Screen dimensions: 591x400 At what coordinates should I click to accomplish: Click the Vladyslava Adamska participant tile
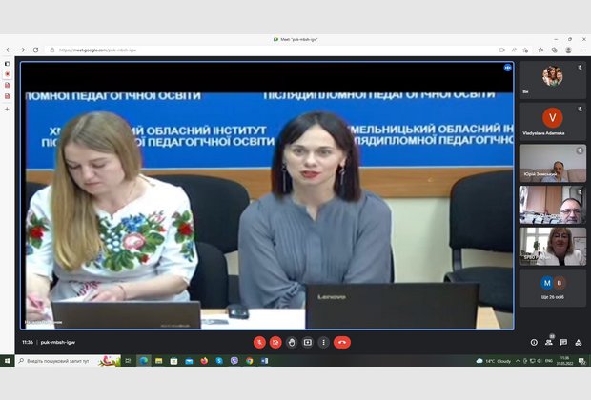[552, 121]
